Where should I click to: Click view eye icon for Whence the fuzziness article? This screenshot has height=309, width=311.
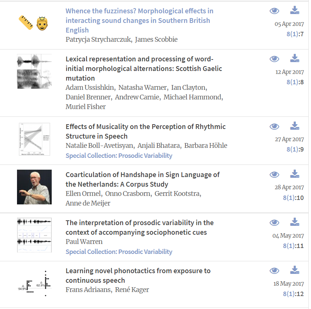(274, 11)
